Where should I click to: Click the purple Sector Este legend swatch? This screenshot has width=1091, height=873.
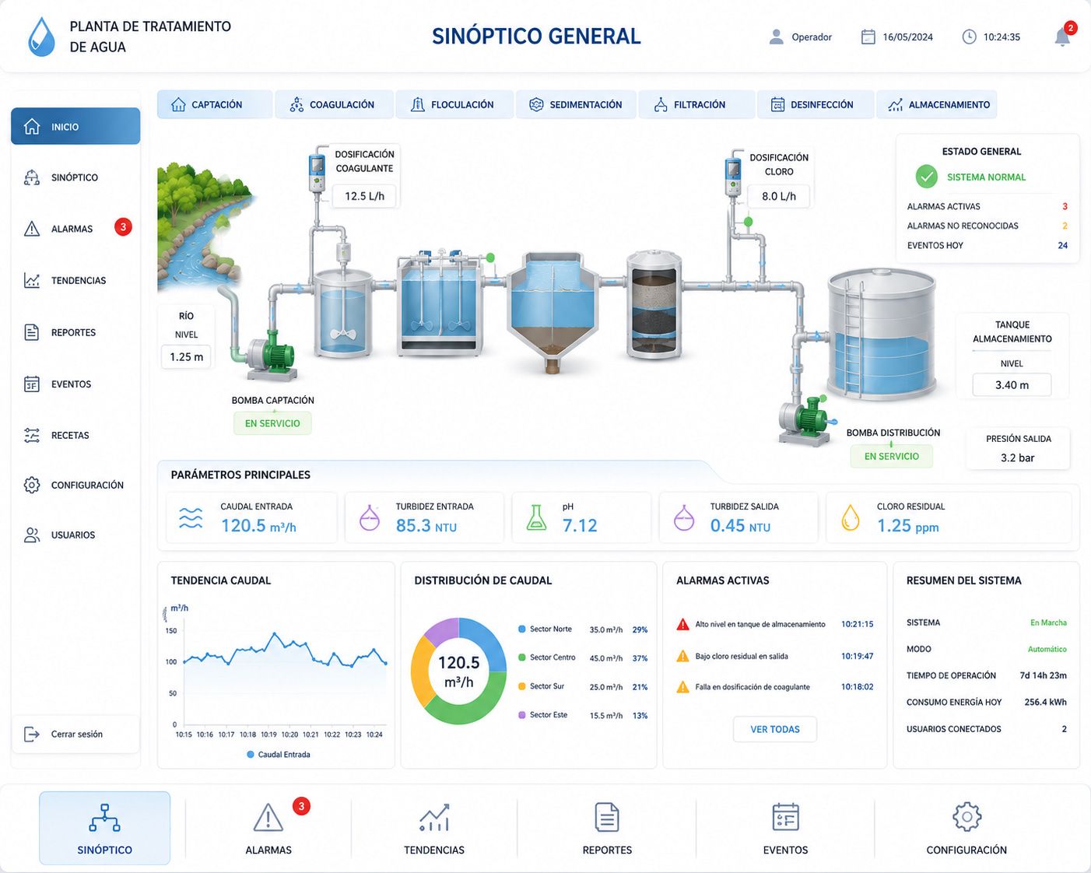coord(522,715)
